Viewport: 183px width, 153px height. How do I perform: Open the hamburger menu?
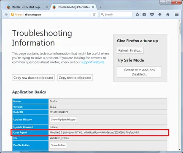click(177, 14)
